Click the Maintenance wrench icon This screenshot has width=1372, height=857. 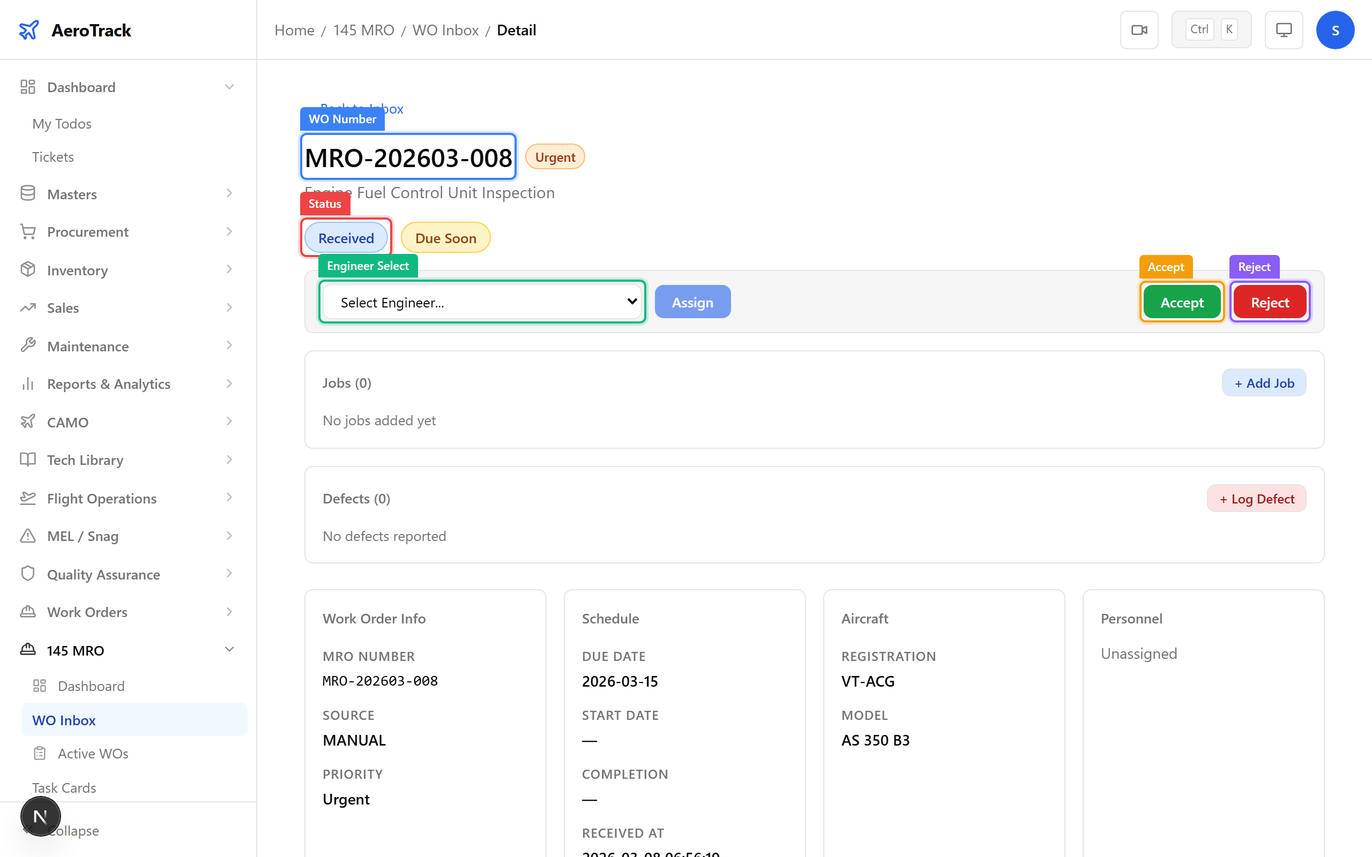(28, 345)
